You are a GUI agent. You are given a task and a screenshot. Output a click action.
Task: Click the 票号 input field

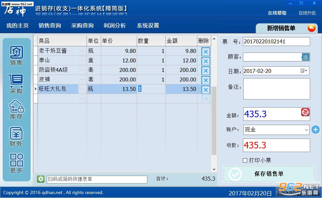277,41
